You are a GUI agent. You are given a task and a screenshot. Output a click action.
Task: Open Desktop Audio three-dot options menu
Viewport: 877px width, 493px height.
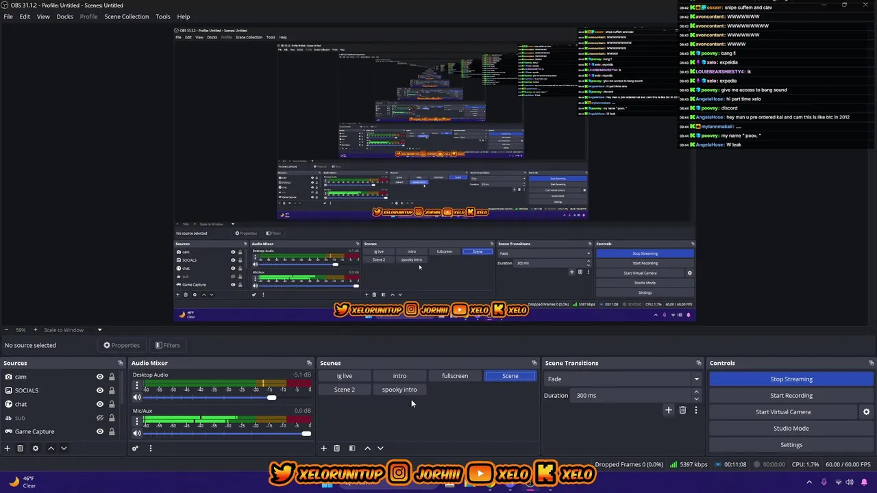(x=137, y=385)
